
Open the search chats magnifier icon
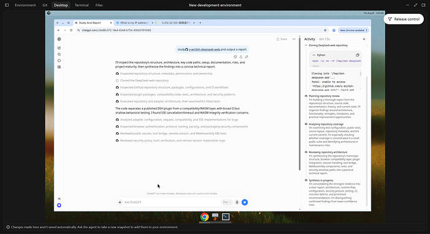pyautogui.click(x=59, y=54)
